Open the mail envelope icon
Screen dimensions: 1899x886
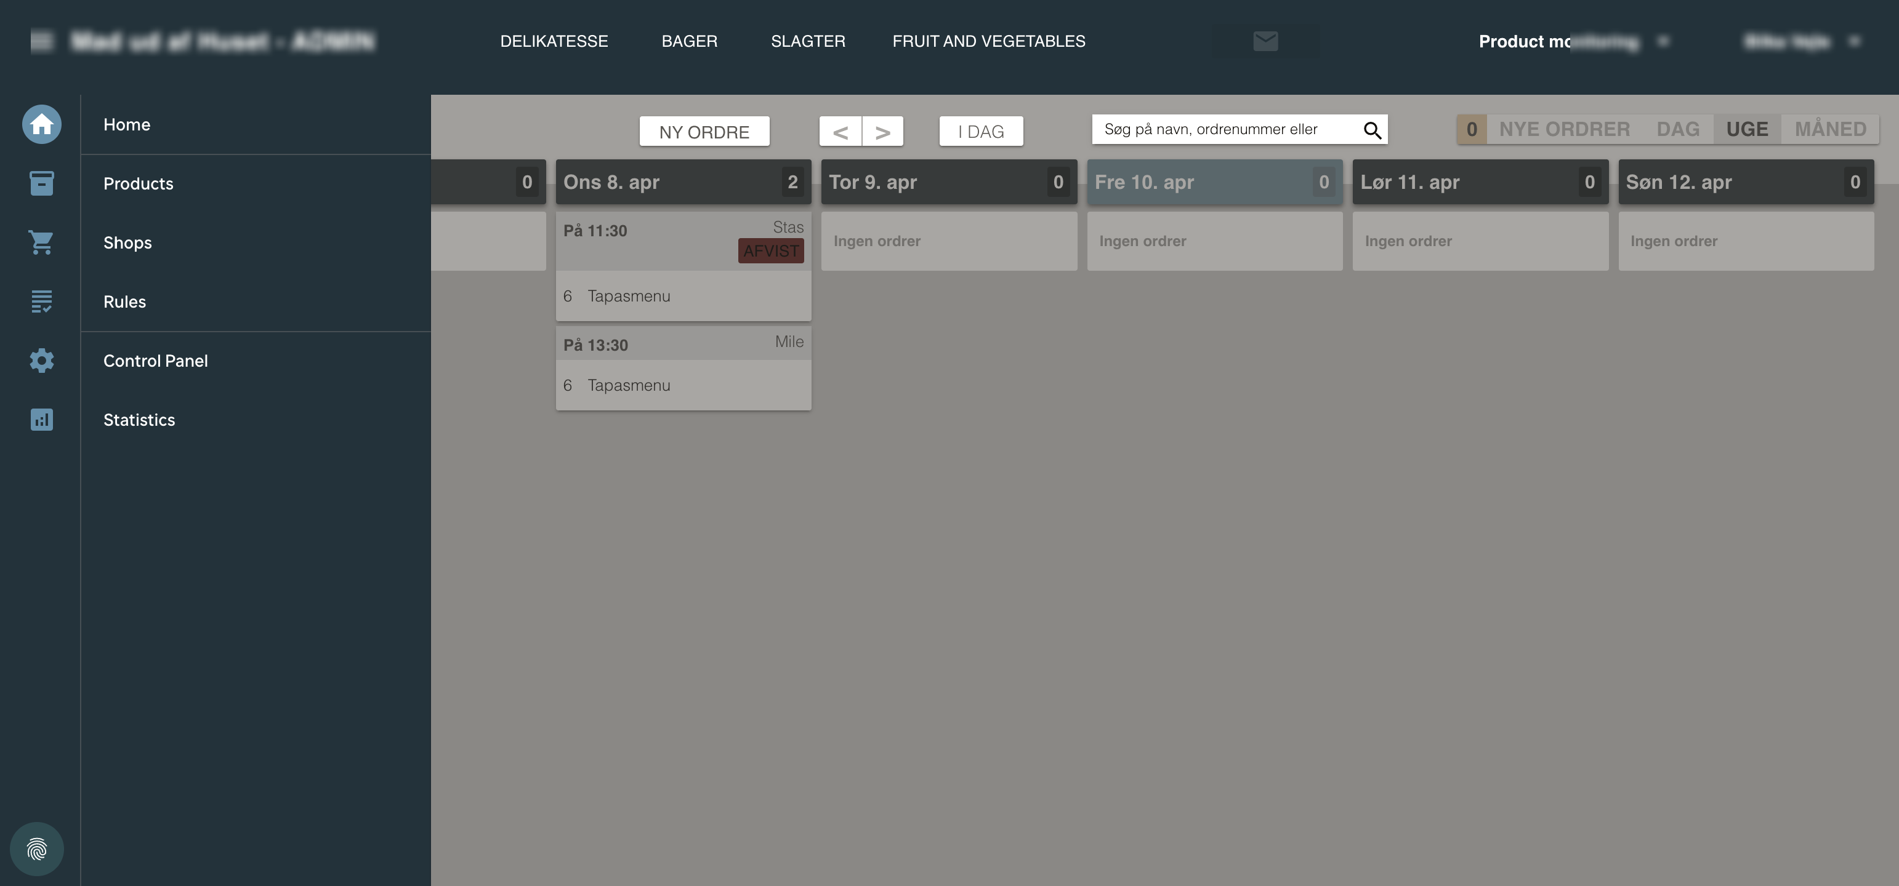pos(1265,41)
